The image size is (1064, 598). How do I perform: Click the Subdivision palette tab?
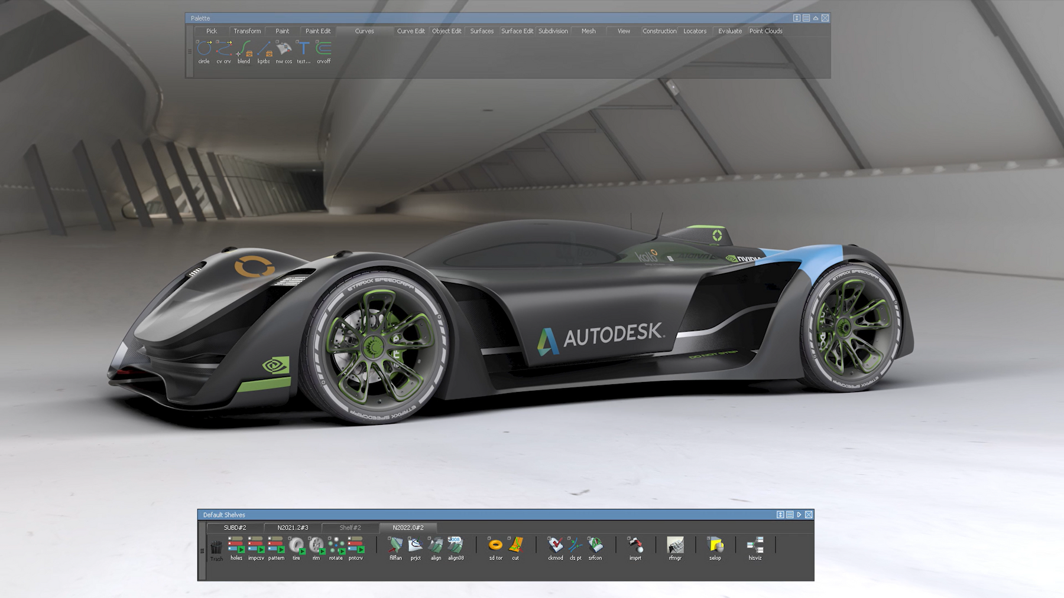pyautogui.click(x=553, y=31)
